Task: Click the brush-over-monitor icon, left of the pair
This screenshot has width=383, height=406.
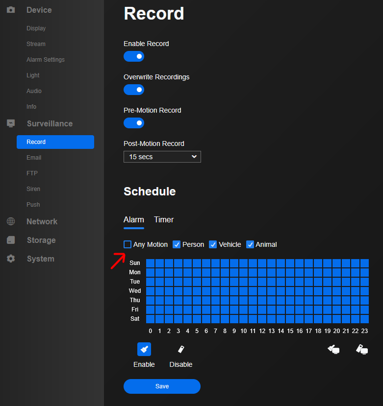Action: pyautogui.click(x=333, y=349)
